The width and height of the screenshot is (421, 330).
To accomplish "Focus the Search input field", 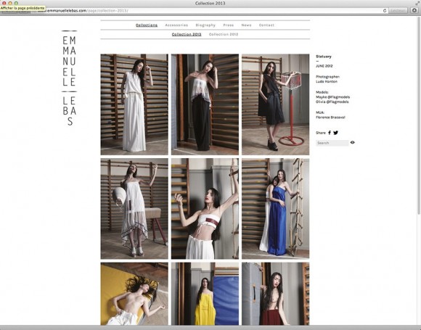I will (x=332, y=143).
